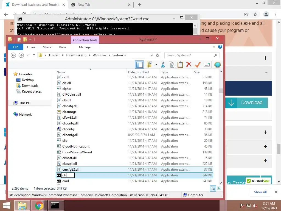281x211 pixels.
Task: Click the Back arrow in Explorer
Action: click(x=13, y=55)
